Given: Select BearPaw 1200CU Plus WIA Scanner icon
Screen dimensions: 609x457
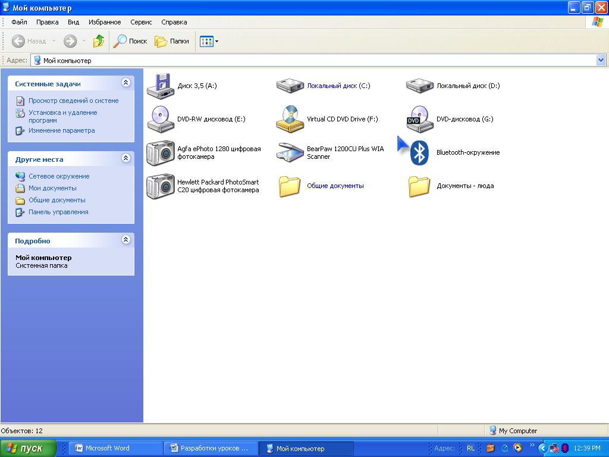Looking at the screenshot, I should coord(290,153).
